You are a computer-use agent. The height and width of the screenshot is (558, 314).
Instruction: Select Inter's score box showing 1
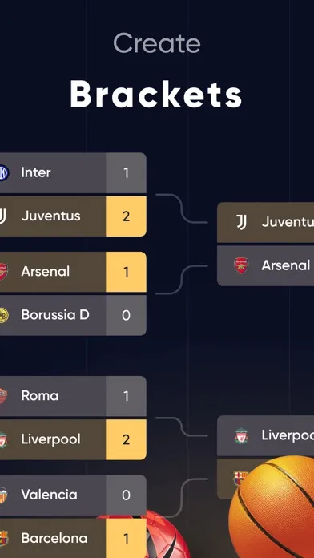tap(126, 173)
